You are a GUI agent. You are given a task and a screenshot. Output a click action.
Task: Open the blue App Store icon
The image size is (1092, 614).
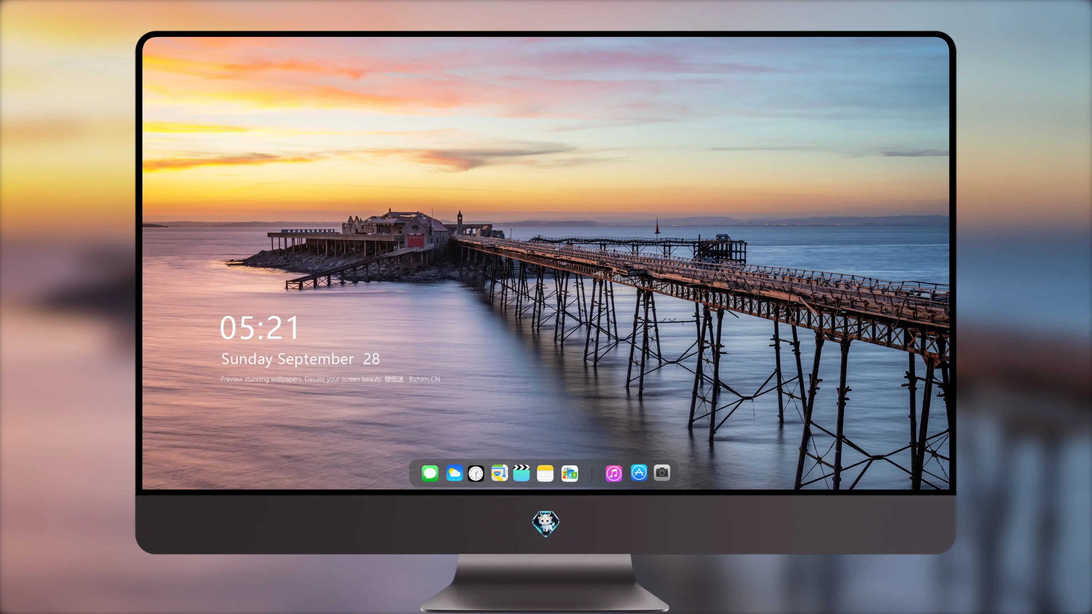tap(639, 472)
